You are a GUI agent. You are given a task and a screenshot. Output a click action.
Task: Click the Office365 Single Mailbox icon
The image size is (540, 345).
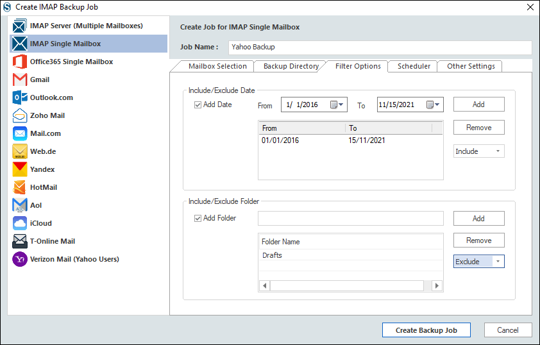point(20,62)
